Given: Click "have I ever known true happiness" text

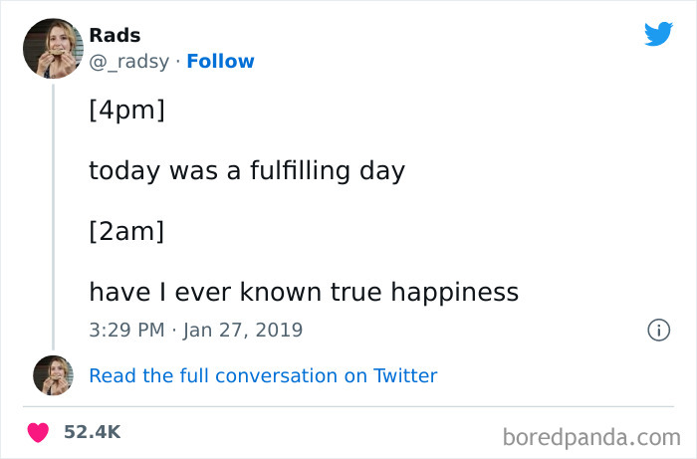Looking at the screenshot, I should click(x=304, y=292).
